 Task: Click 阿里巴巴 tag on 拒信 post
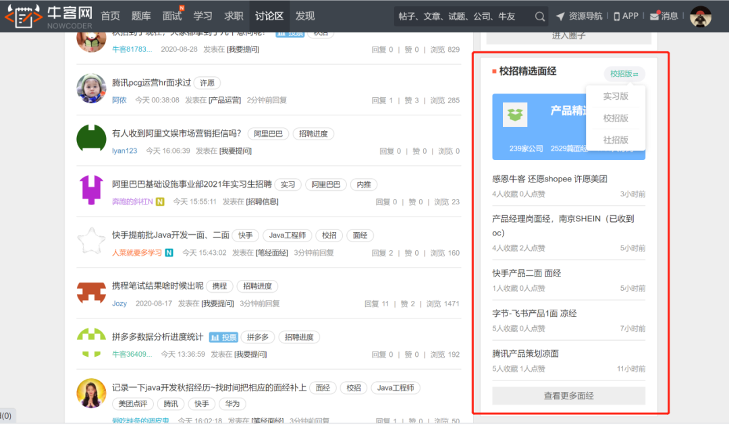click(x=268, y=134)
